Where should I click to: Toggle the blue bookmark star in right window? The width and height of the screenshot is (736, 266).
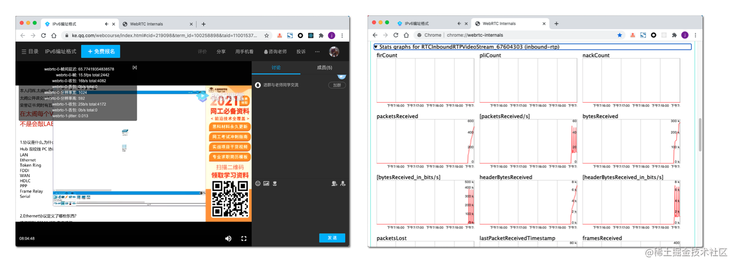(x=620, y=35)
